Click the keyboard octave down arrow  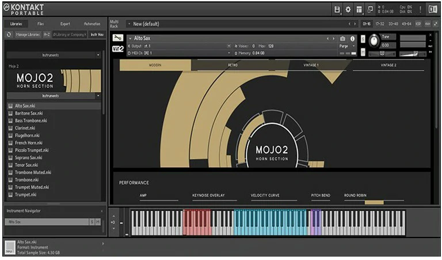pyautogui.click(x=113, y=228)
